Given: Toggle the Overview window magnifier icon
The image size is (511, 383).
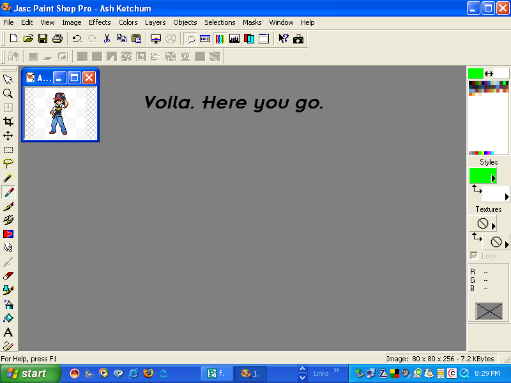Looking at the screenshot, I should pos(190,38).
